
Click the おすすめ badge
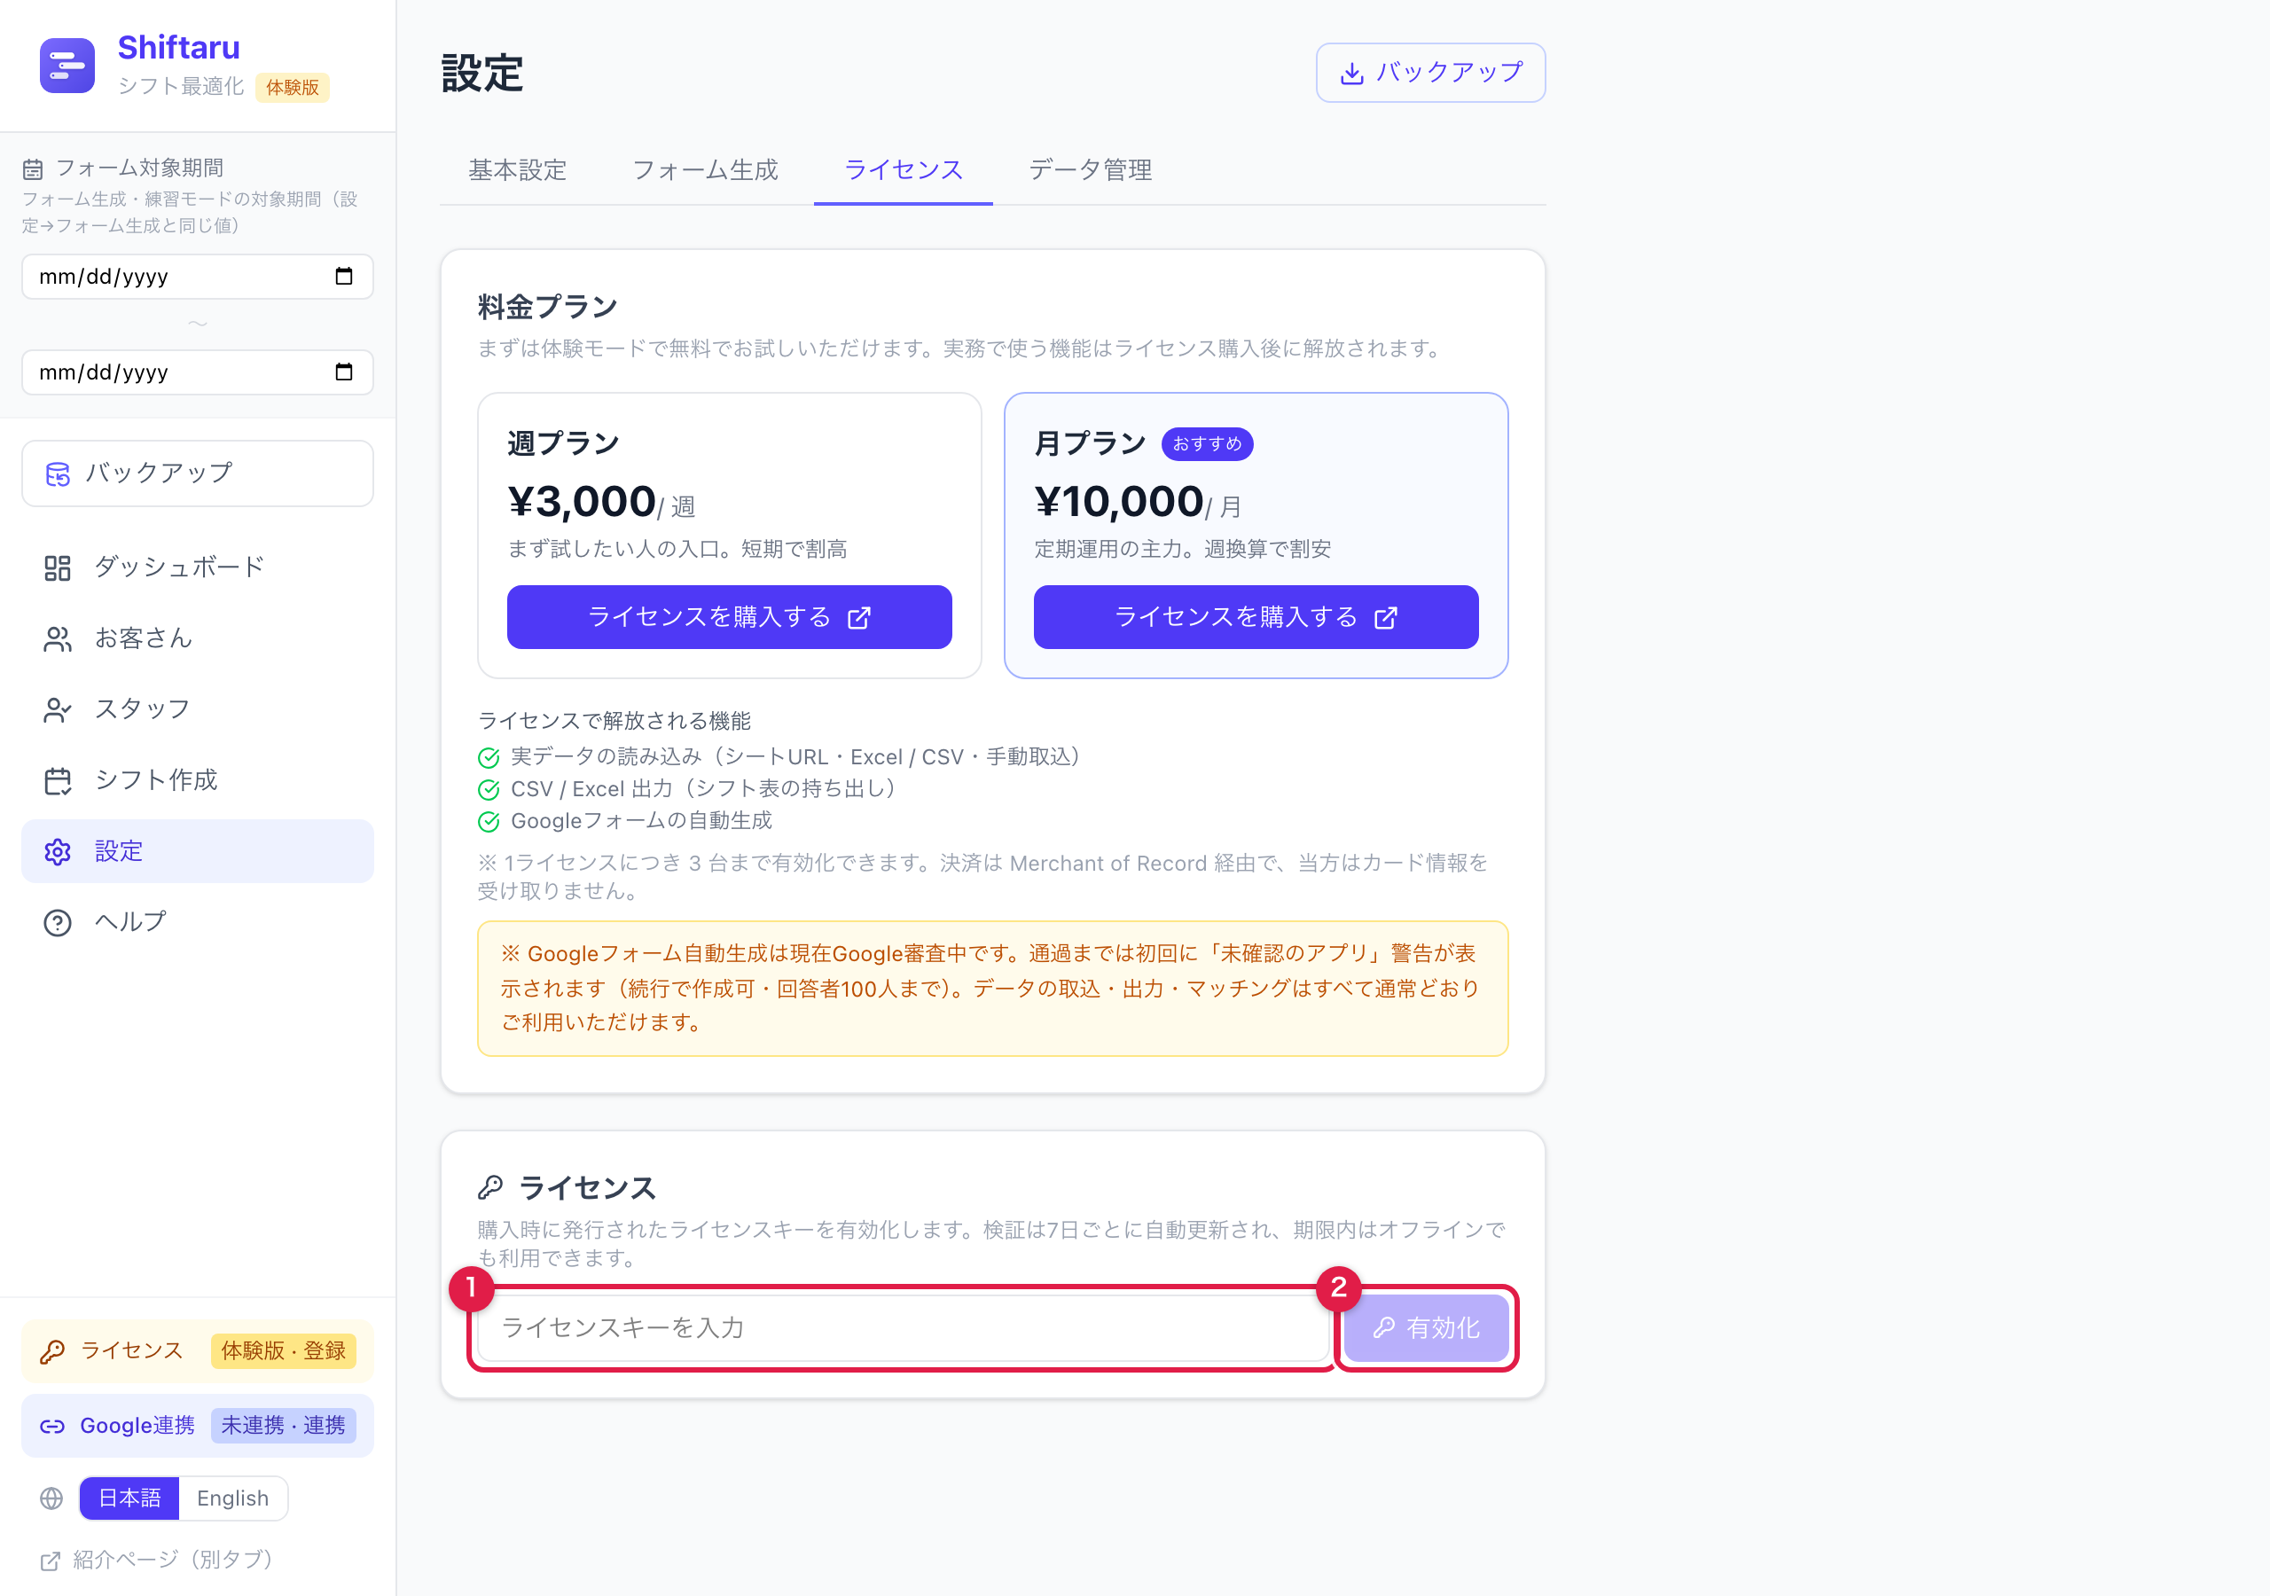coord(1207,444)
